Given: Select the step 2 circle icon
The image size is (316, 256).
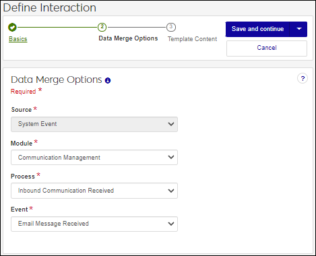Looking at the screenshot, I should pos(102,27).
